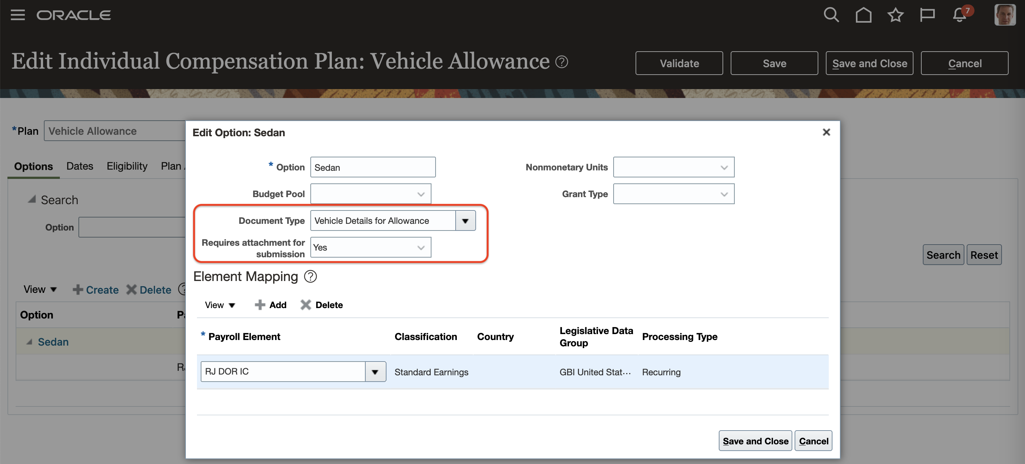Screen dimensions: 1025x464
Task: Open the hamburger navigator menu
Action: pyautogui.click(x=17, y=15)
